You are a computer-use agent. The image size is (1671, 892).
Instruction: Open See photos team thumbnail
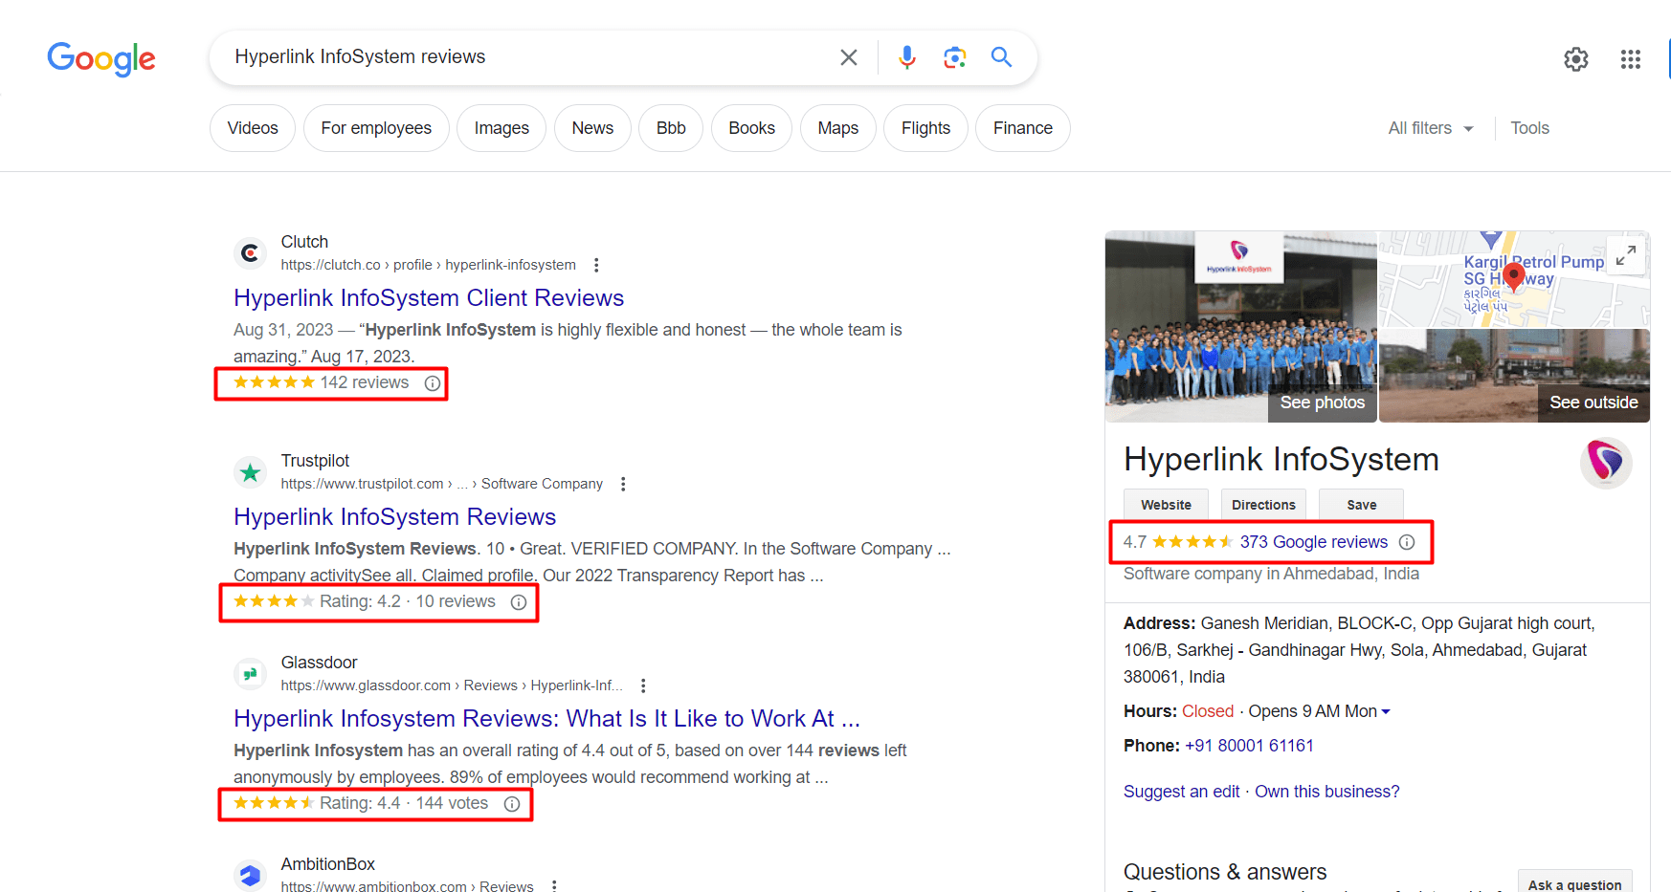1240,327
